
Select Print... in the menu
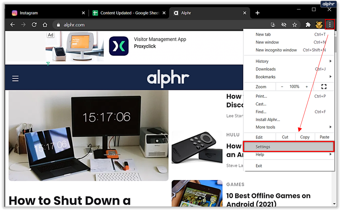(x=289, y=96)
